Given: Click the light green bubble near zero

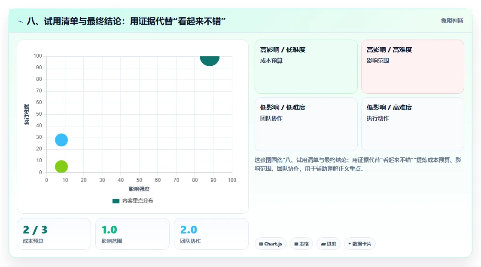Looking at the screenshot, I should (61, 166).
